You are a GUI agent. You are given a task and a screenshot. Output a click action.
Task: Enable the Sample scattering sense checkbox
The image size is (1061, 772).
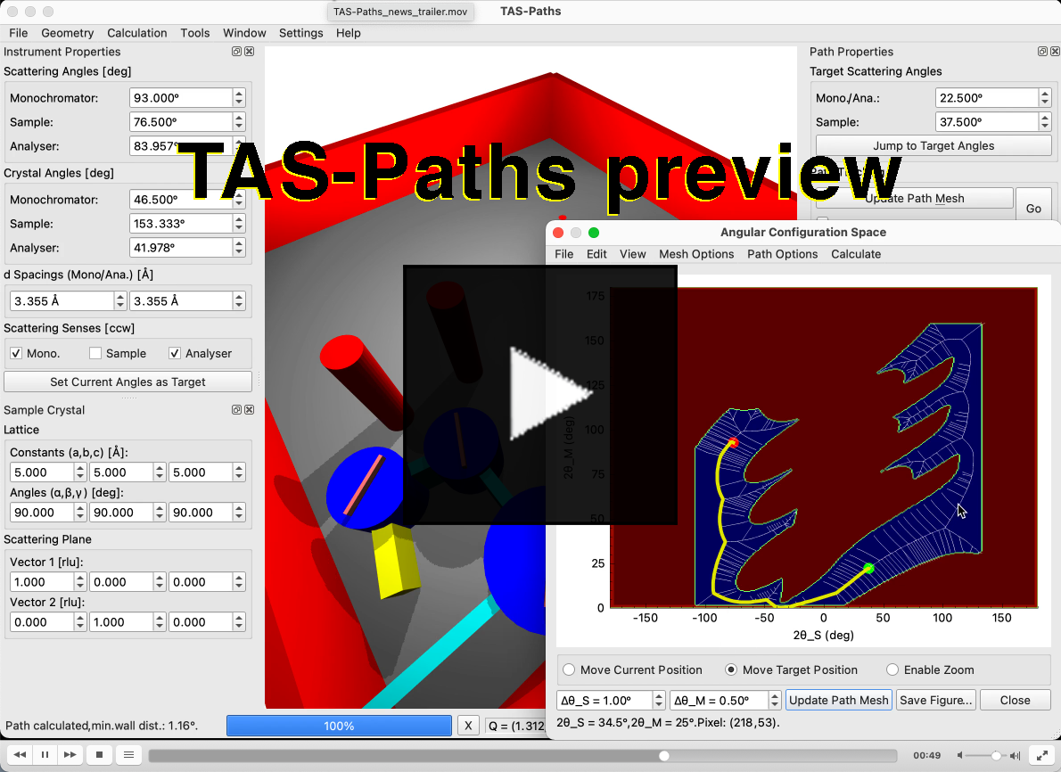tap(95, 354)
